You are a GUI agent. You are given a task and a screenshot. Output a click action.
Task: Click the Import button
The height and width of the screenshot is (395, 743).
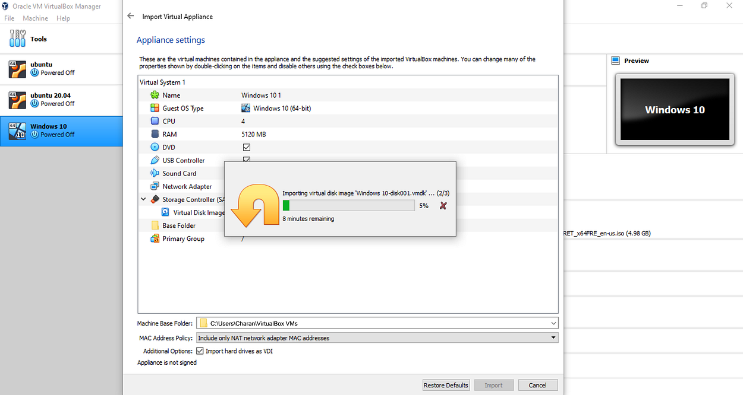point(493,385)
